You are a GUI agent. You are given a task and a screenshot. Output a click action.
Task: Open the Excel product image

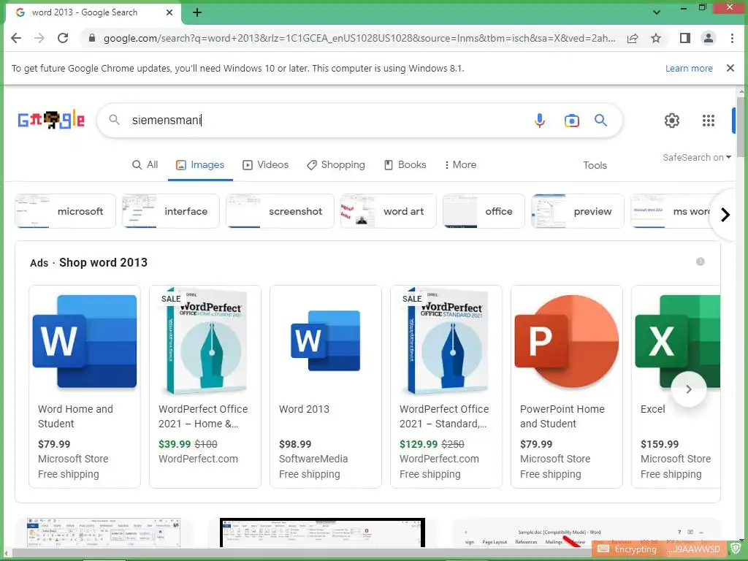pos(677,340)
